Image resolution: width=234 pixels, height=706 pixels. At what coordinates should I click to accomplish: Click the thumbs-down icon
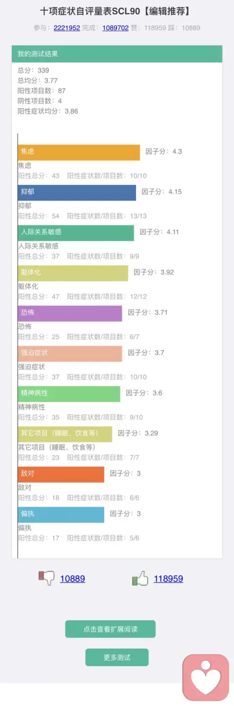pos(46,578)
